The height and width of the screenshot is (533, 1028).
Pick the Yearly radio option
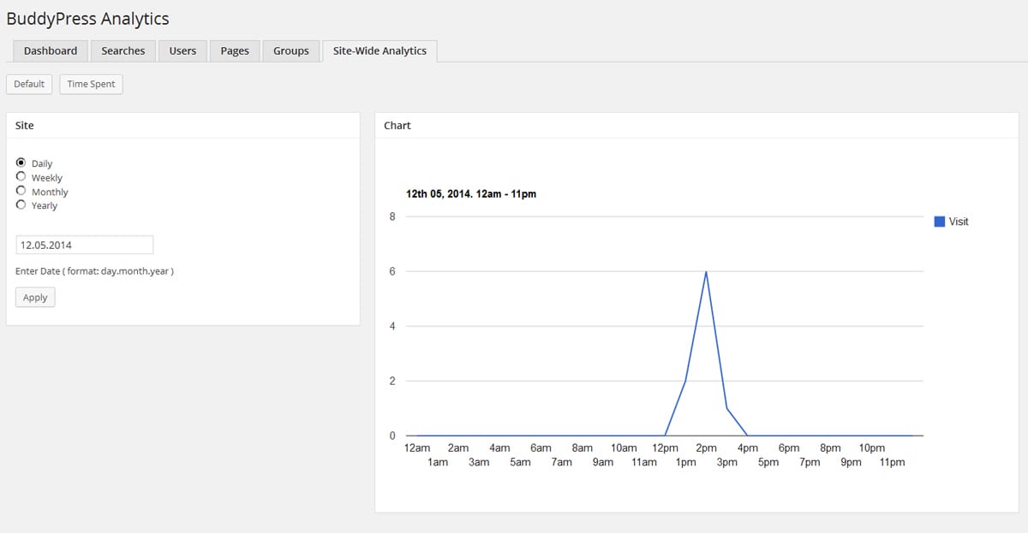click(x=21, y=204)
